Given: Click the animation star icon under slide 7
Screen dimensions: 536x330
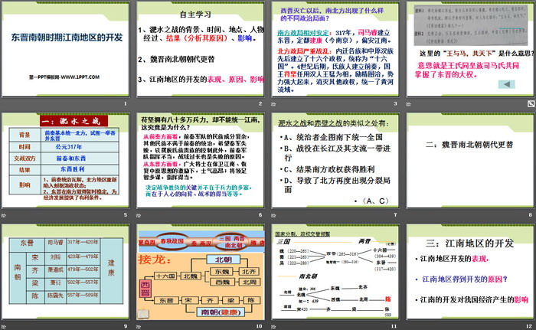Looking at the screenshot, I should (273, 215).
